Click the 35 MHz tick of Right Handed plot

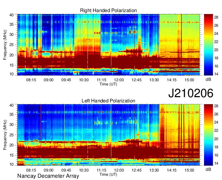click(x=12, y=24)
